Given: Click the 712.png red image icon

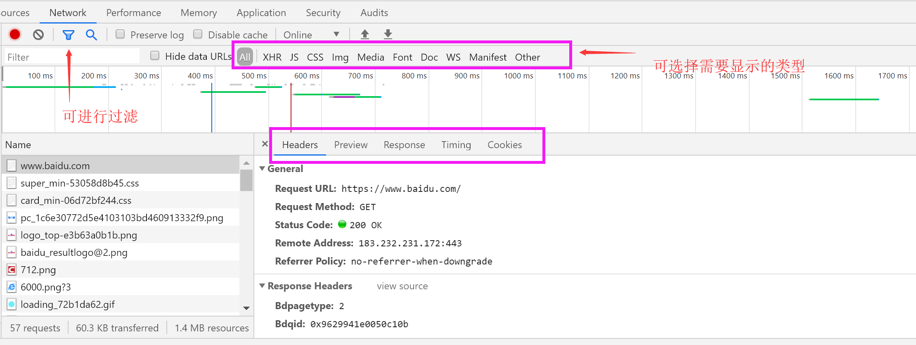Looking at the screenshot, I should (x=12, y=270).
